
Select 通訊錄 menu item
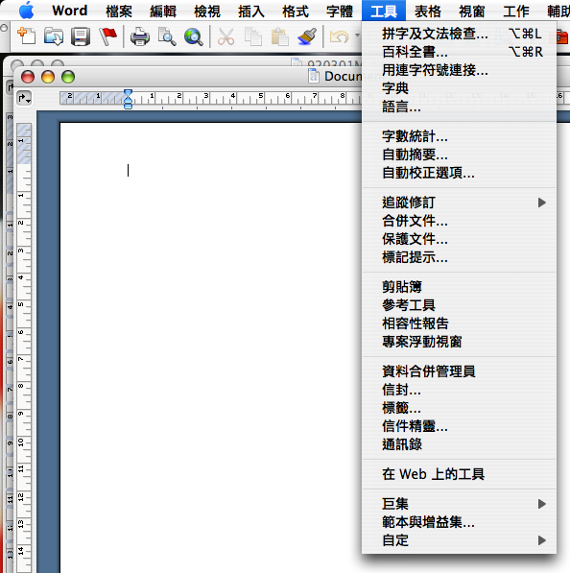click(x=459, y=444)
